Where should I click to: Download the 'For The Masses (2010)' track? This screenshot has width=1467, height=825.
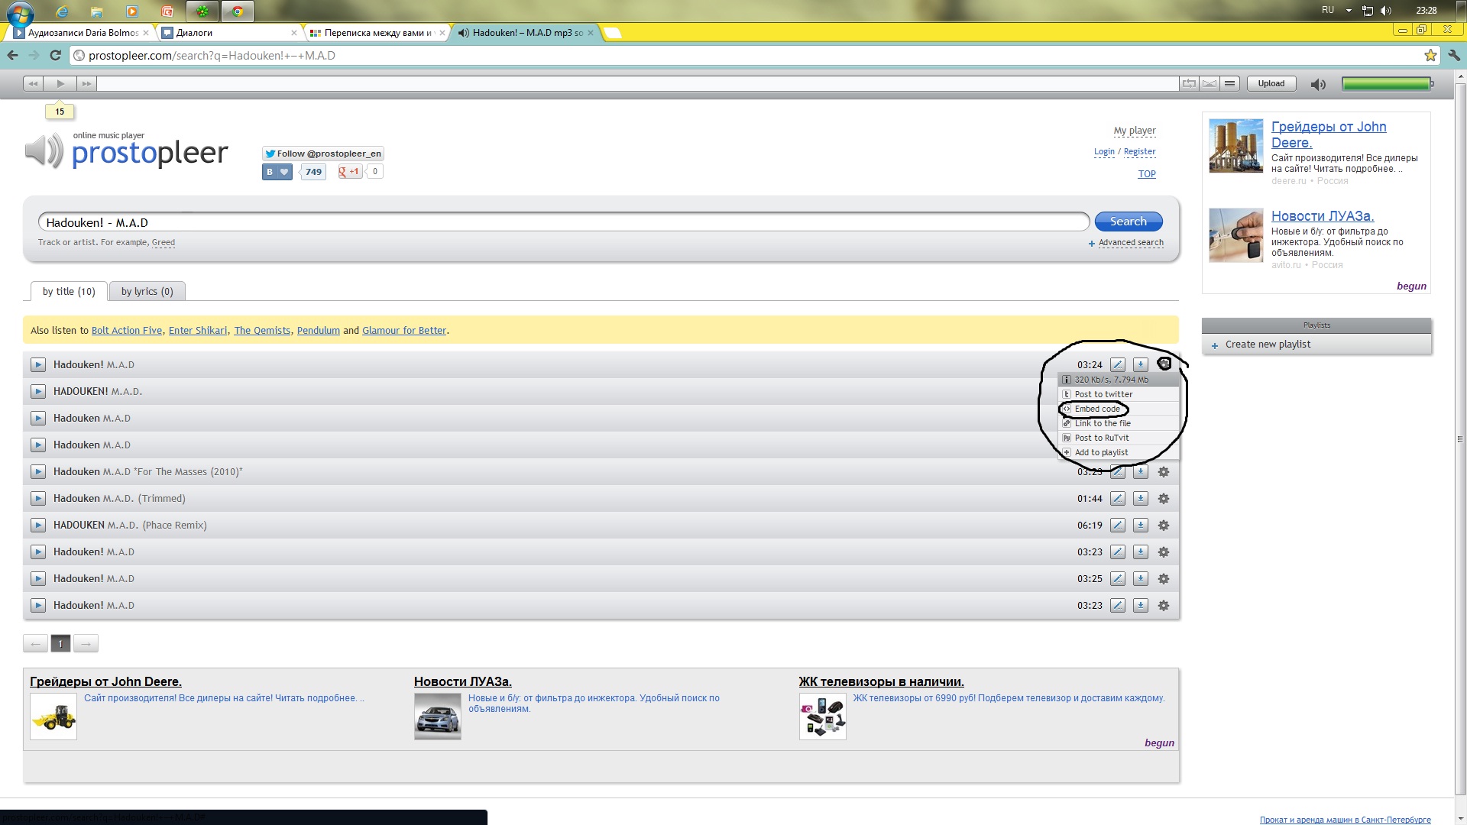(1140, 472)
